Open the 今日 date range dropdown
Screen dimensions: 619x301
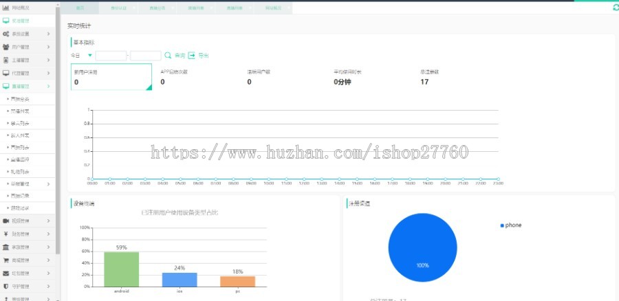tap(82, 56)
